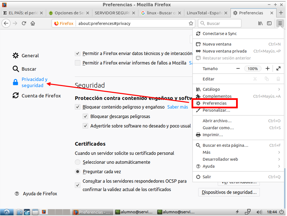The height and width of the screenshot is (216, 287).
Task: Open the Saber más link
Action: tap(177, 107)
